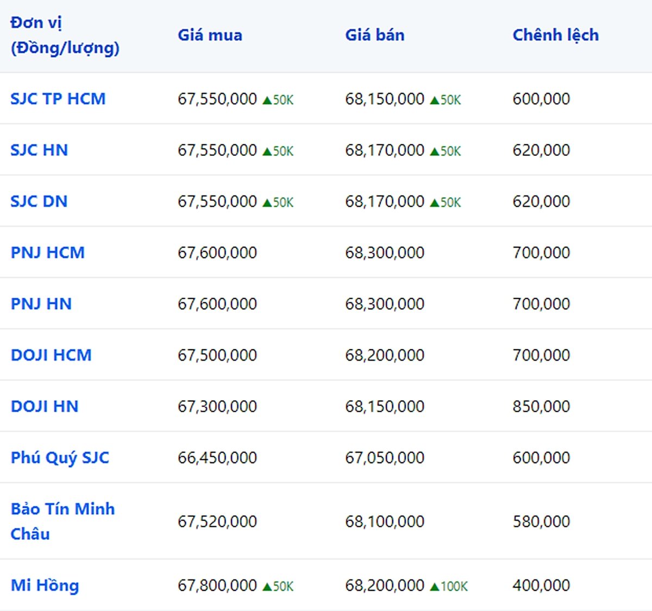The width and height of the screenshot is (652, 611).
Task: Click the Đơn vị (Đồng/lượng) header
Action: [x=65, y=35]
